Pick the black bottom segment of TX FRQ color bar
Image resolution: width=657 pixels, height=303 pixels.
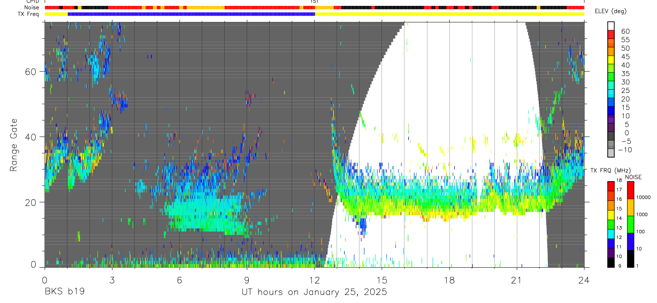pyautogui.click(x=610, y=262)
